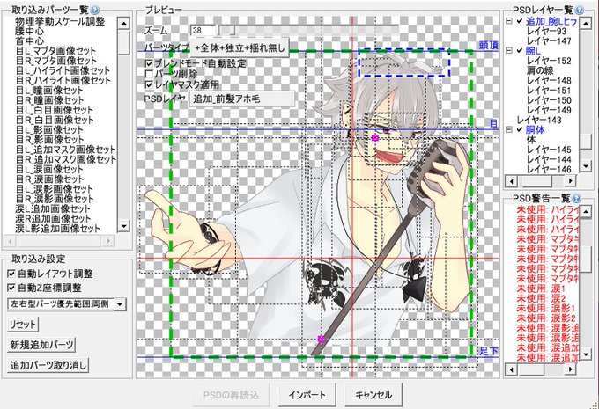Disable 自動レイアウト調整 checkbox
This screenshot has height=409, width=599.
(11, 274)
